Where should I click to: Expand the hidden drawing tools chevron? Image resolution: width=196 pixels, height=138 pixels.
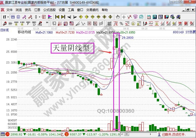(x=47, y=24)
